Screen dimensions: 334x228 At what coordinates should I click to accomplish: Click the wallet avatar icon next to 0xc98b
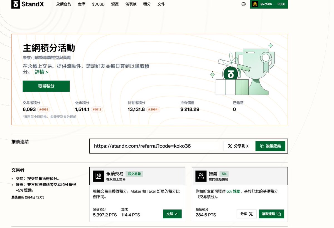[x=255, y=4]
